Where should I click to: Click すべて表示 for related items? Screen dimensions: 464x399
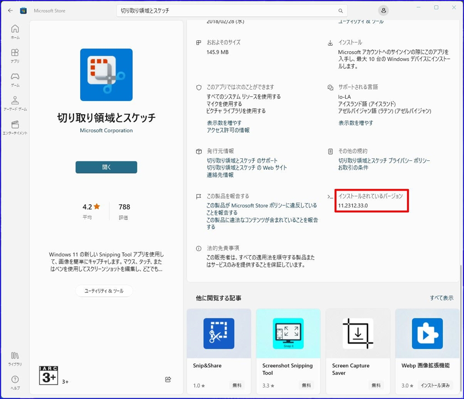point(441,298)
